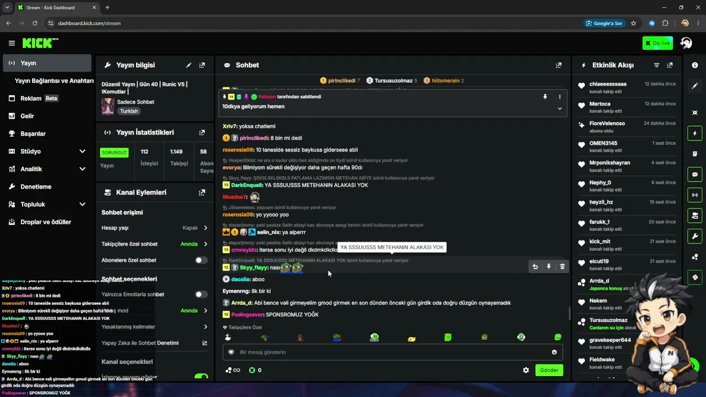Open a new browser tab

pos(107,8)
